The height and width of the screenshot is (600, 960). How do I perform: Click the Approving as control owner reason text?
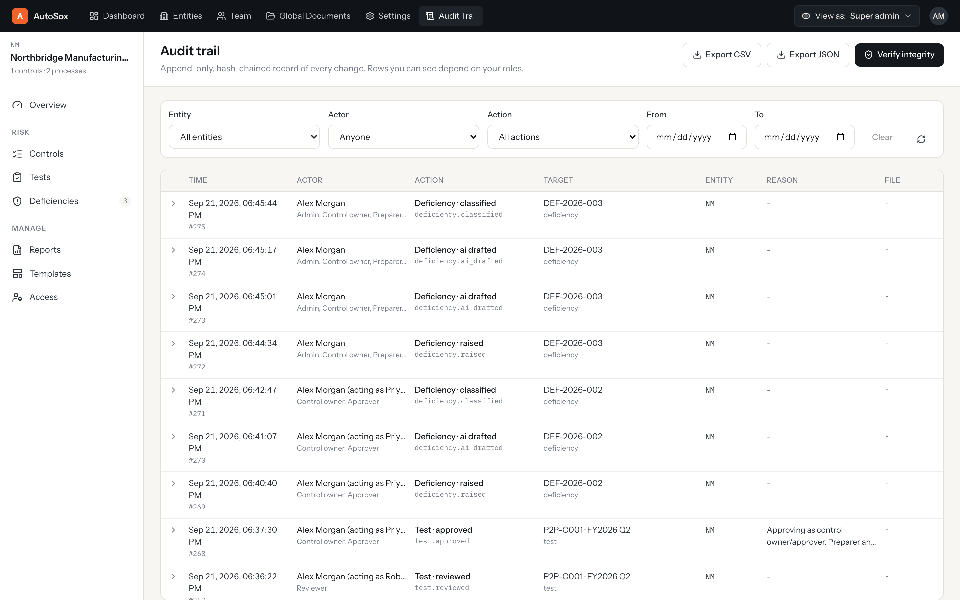pyautogui.click(x=821, y=536)
